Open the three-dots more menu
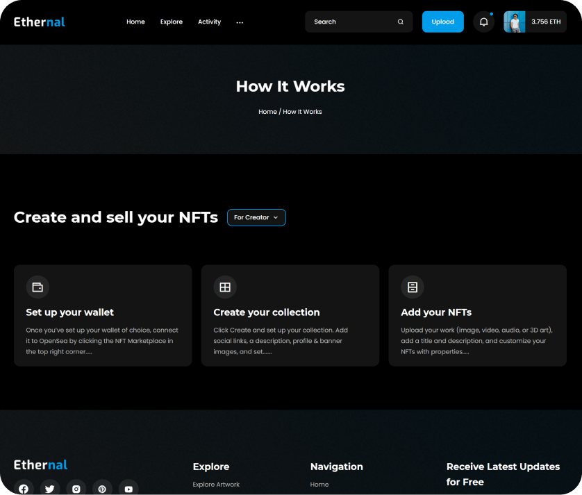 point(240,22)
